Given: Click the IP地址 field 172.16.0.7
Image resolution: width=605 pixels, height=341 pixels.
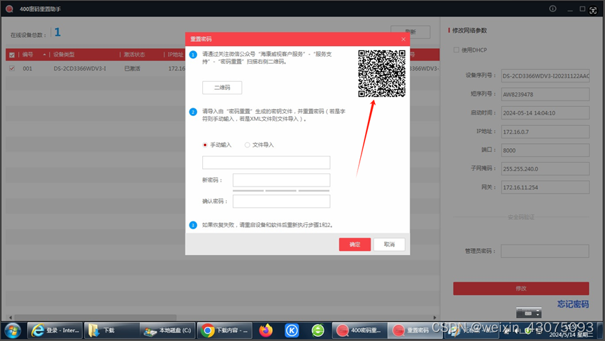Looking at the screenshot, I should [545, 132].
